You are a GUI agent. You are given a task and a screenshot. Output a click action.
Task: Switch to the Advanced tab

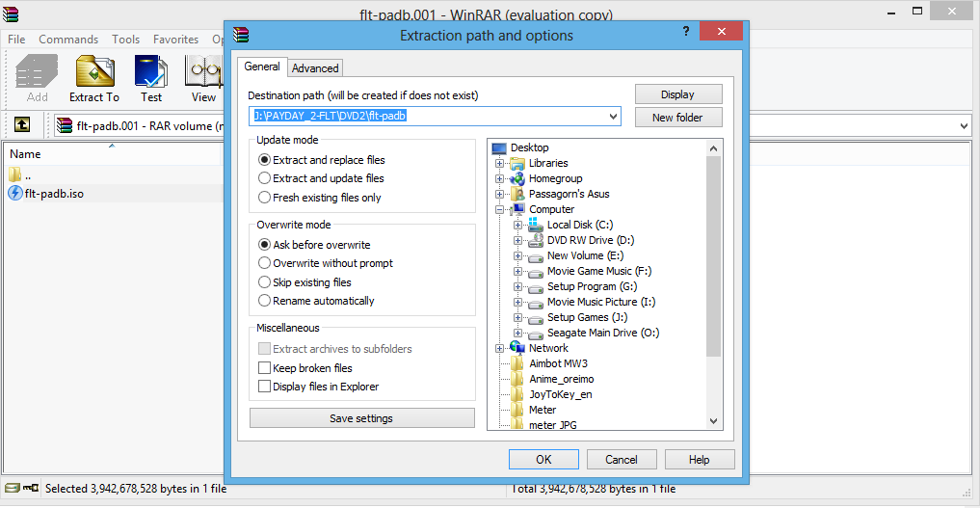[315, 68]
